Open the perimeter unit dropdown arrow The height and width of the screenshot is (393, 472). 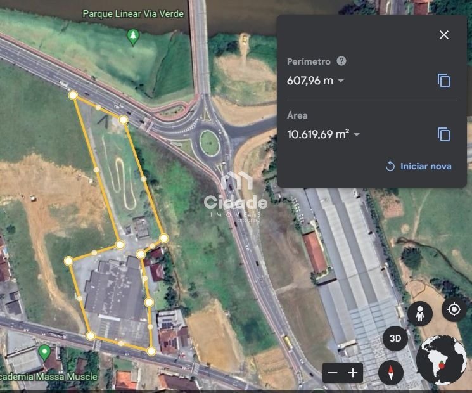(341, 81)
